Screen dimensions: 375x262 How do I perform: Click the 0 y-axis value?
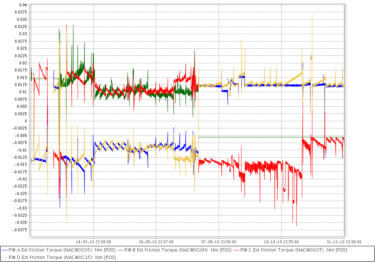26,121
